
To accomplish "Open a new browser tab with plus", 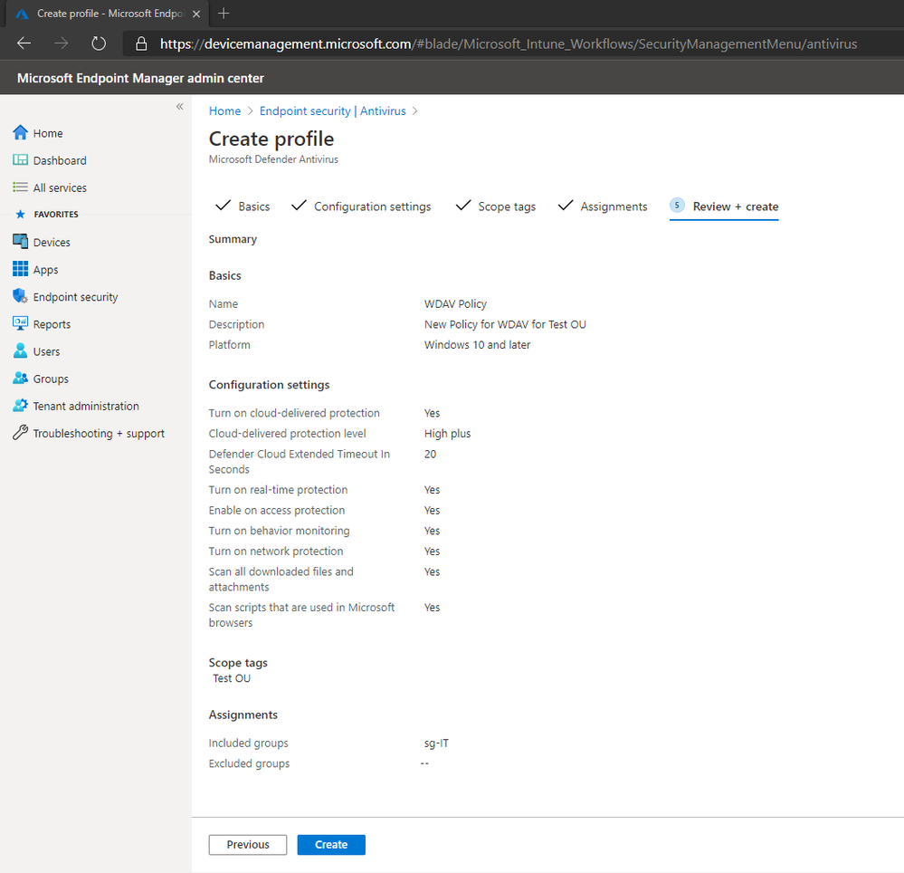I will click(x=224, y=14).
